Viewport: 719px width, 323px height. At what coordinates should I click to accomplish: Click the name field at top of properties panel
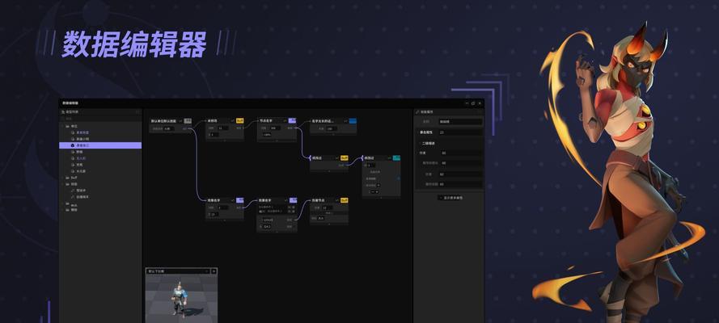point(460,122)
